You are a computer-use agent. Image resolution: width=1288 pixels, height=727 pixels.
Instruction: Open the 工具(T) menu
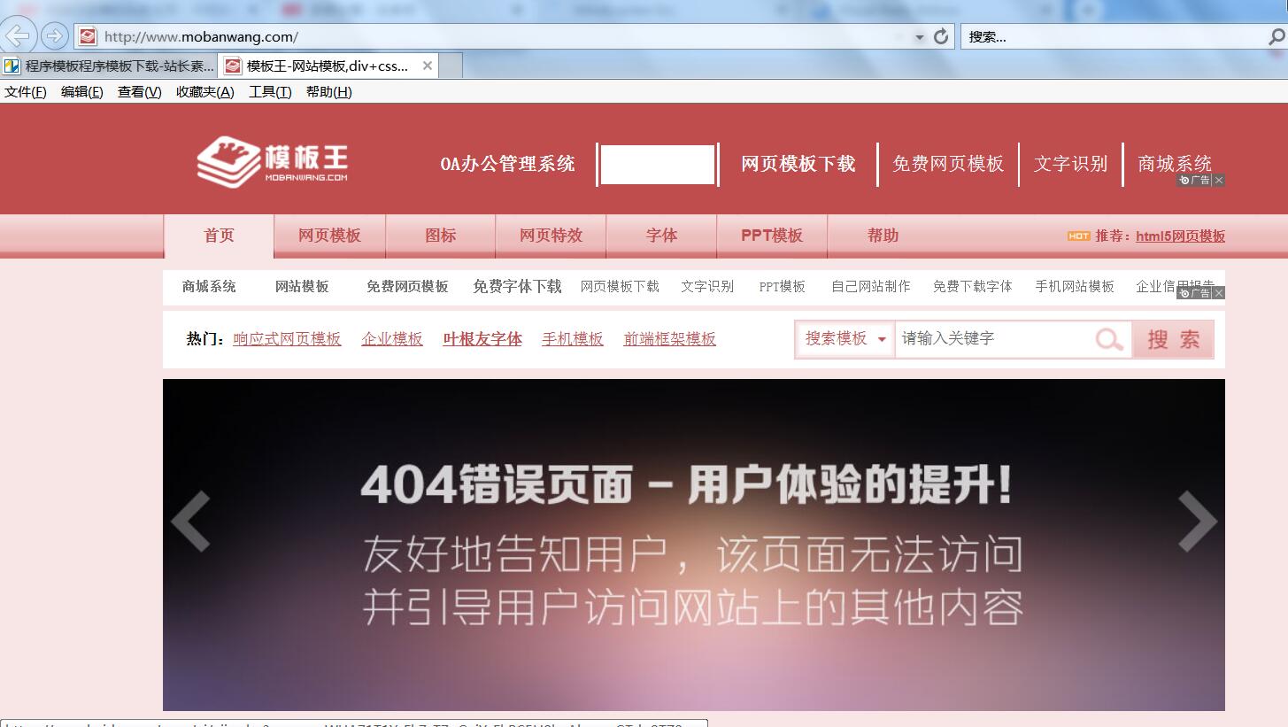[268, 91]
